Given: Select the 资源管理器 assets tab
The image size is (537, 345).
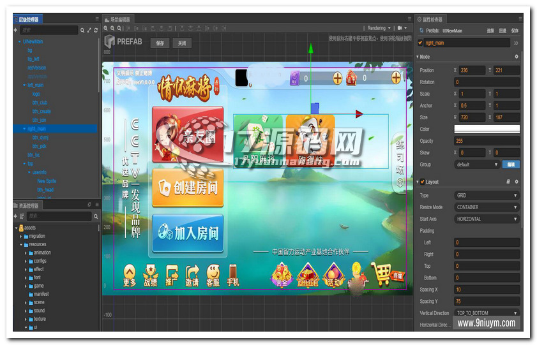Looking at the screenshot, I should (x=26, y=205).
